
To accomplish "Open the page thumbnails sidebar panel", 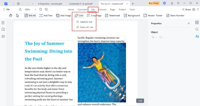I will click(x=3, y=23).
